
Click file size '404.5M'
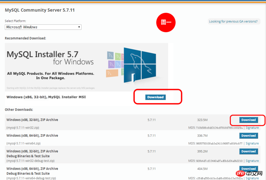click(x=202, y=169)
